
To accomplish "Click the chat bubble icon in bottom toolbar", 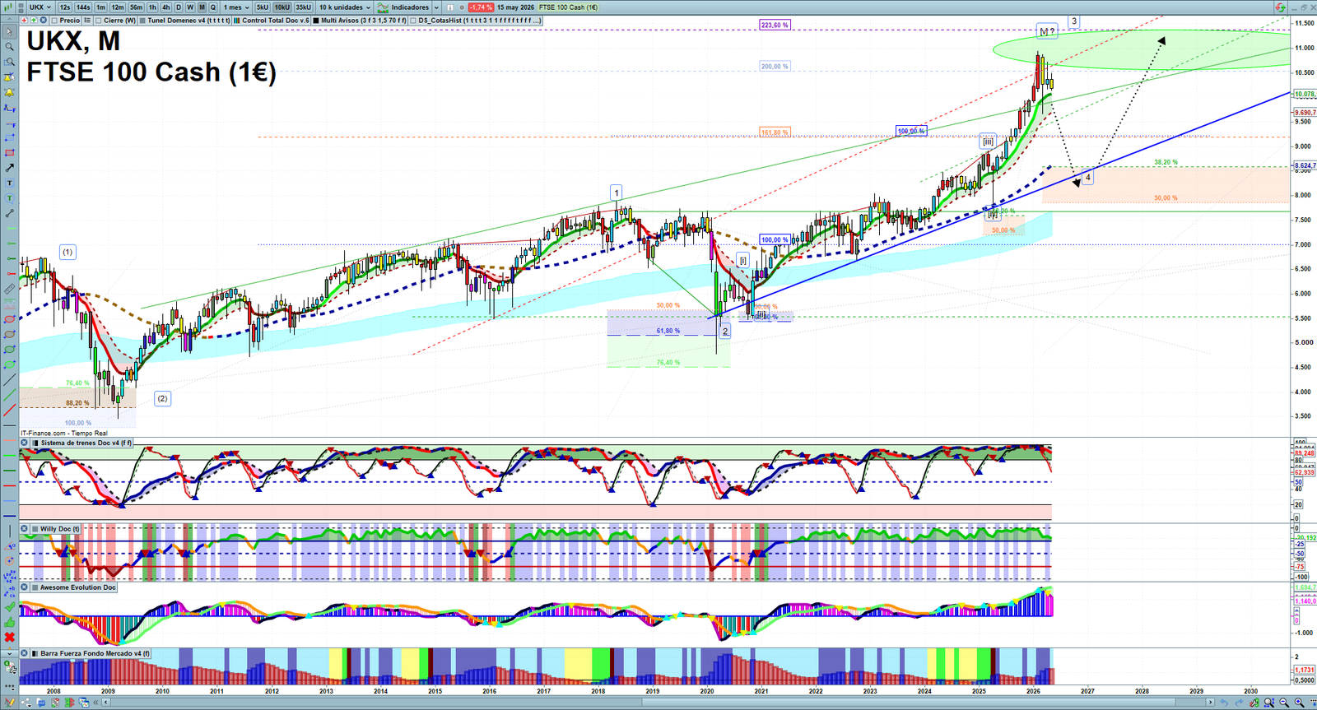I will click(x=41, y=702).
